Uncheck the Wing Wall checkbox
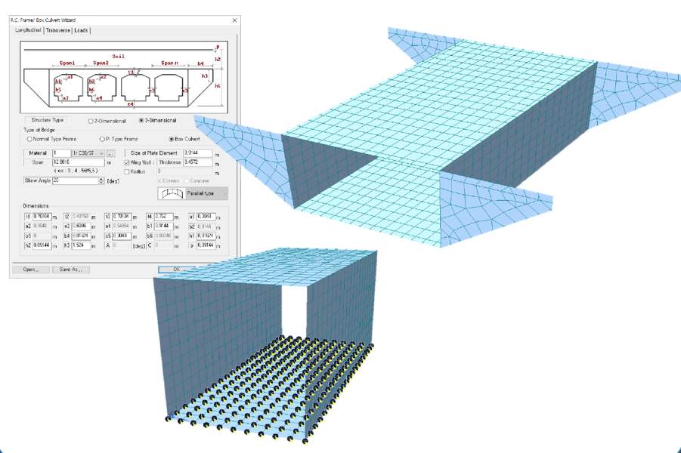This screenshot has width=681, height=453. (x=126, y=162)
